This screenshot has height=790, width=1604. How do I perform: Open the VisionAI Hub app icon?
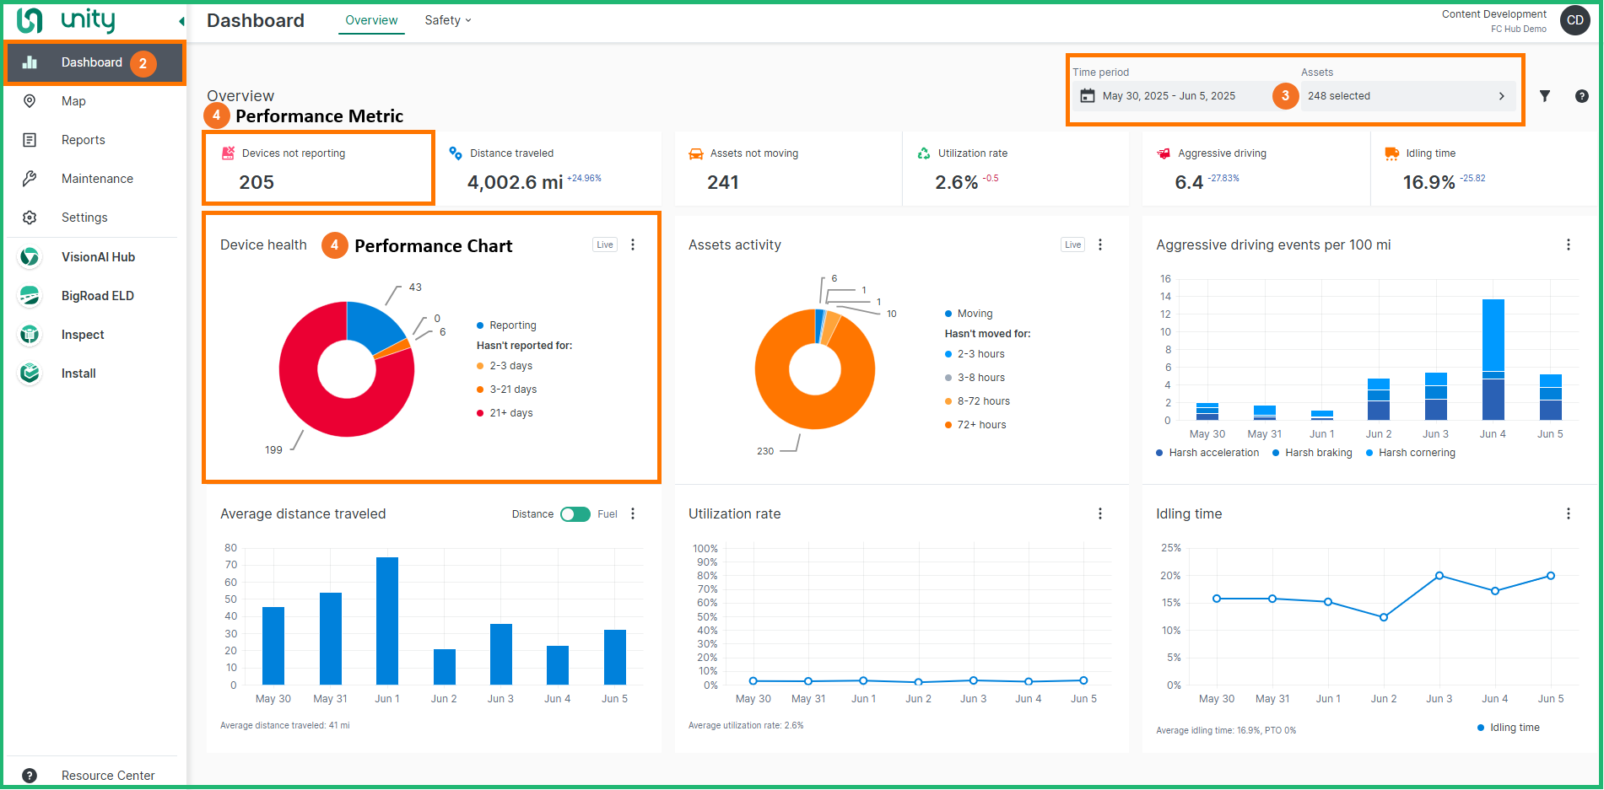[30, 257]
